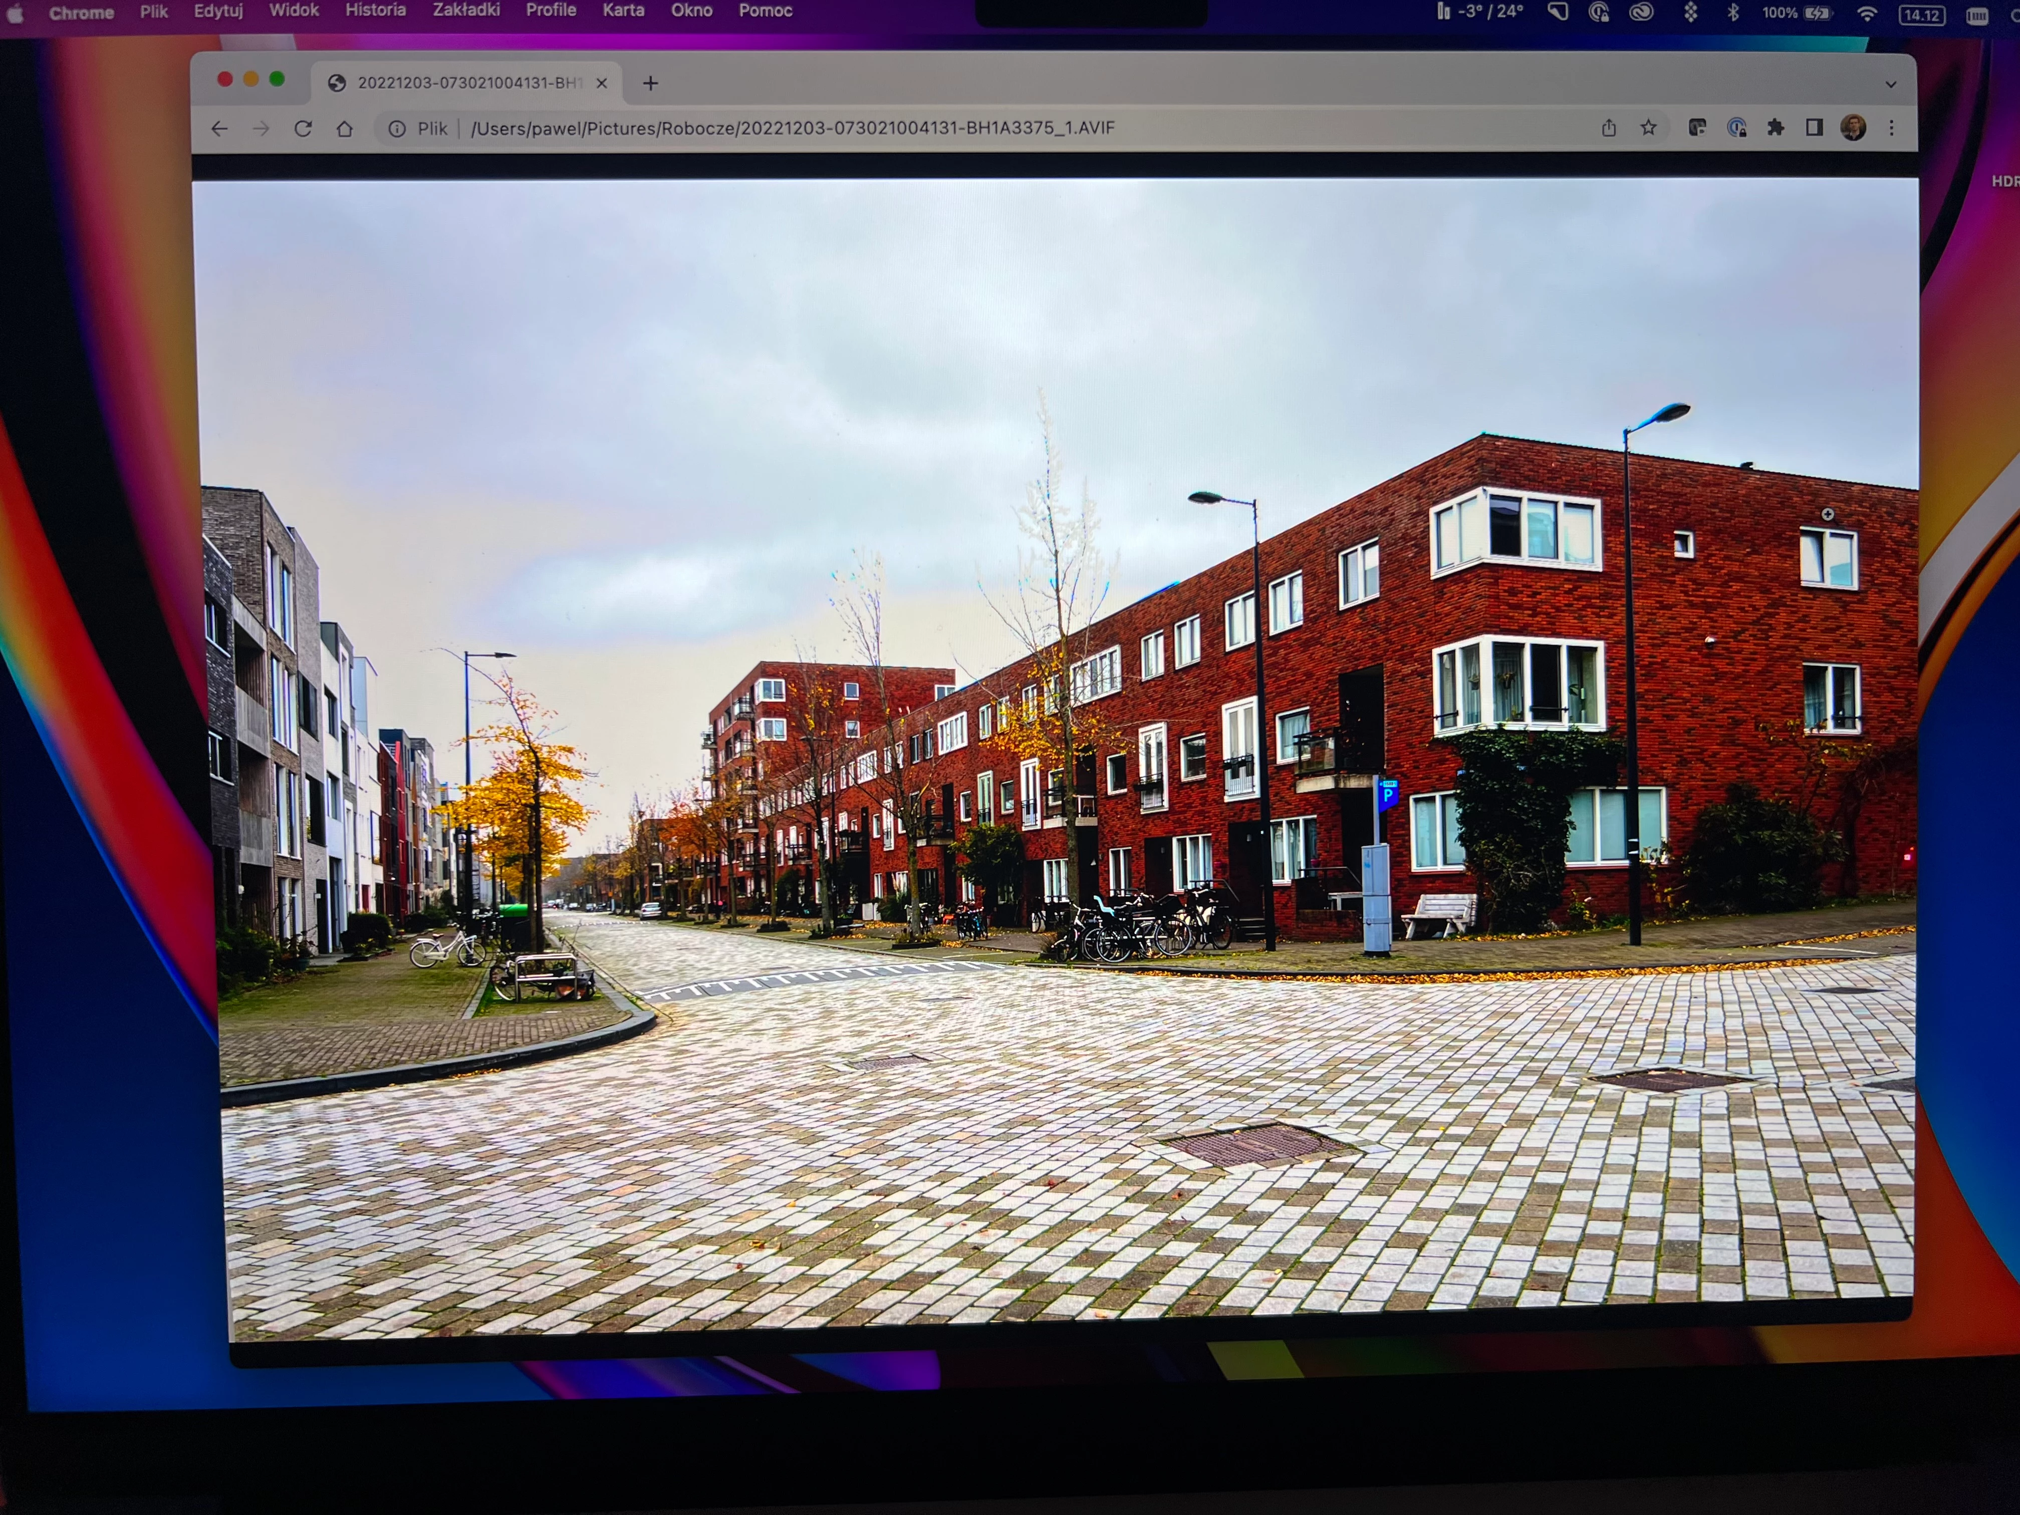Reload the AVIF image page
The image size is (2020, 1515).
(303, 129)
